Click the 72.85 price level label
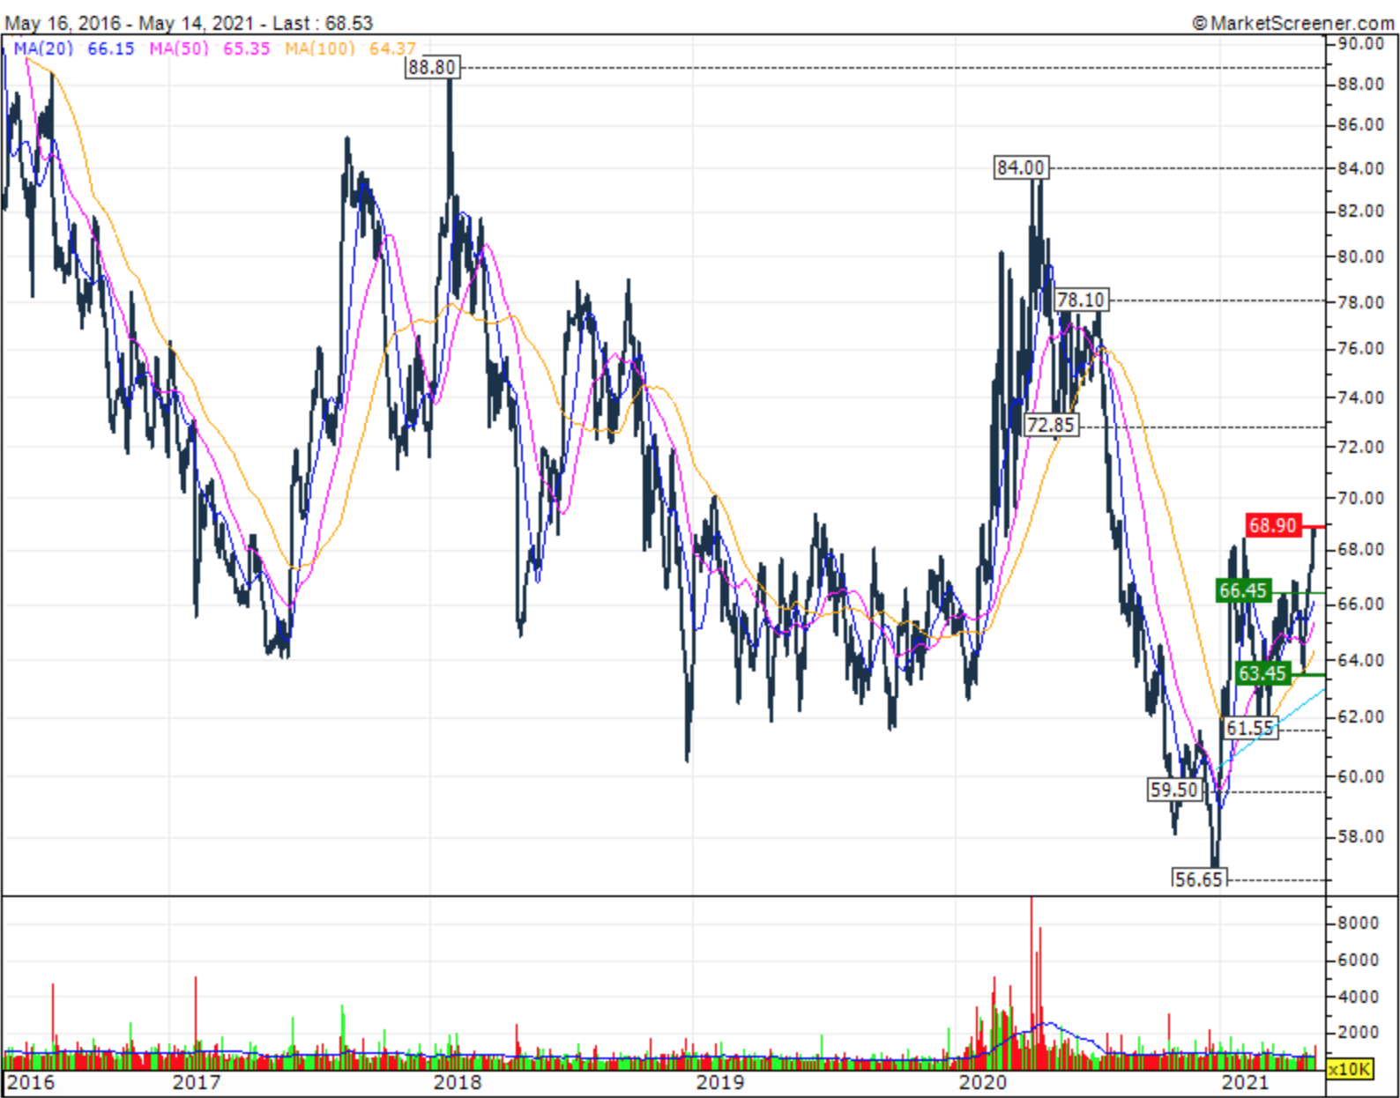The height and width of the screenshot is (1098, 1400). [x=1051, y=426]
